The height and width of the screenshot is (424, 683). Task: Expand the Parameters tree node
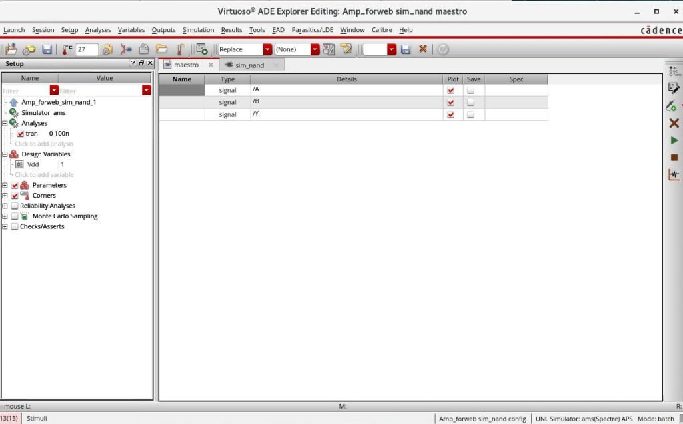click(5, 186)
